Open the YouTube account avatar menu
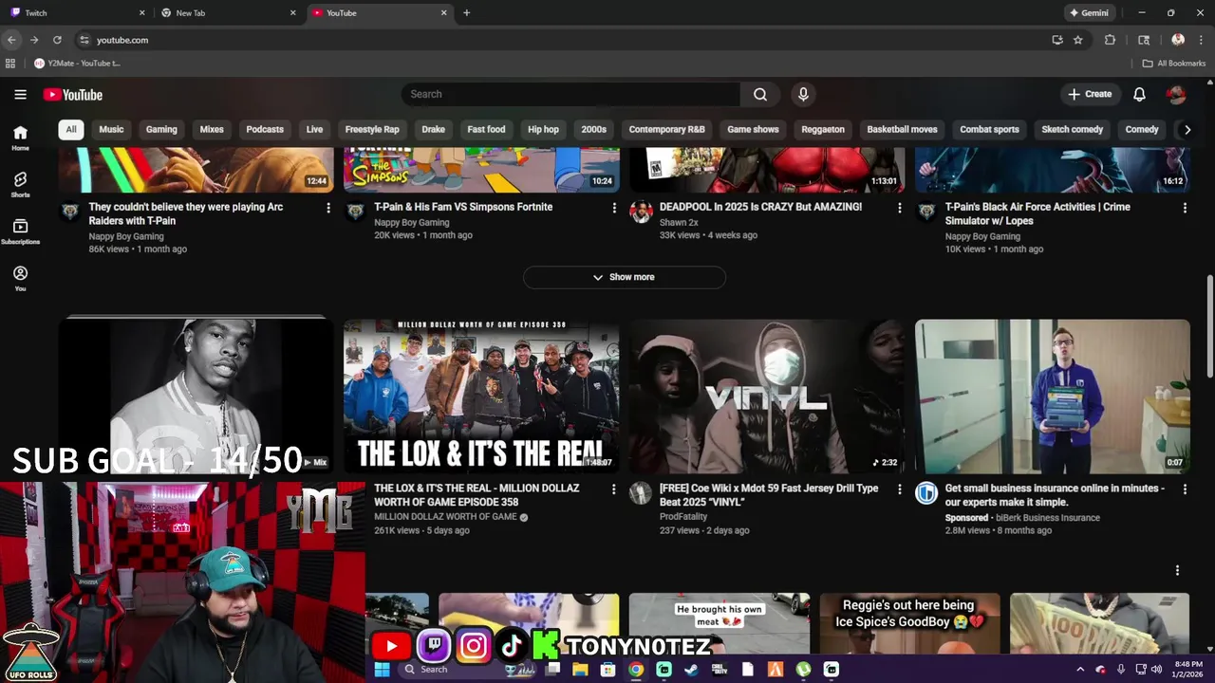 pos(1176,94)
